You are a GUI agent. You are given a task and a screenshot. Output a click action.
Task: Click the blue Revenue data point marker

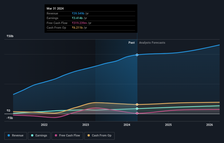point(137,55)
